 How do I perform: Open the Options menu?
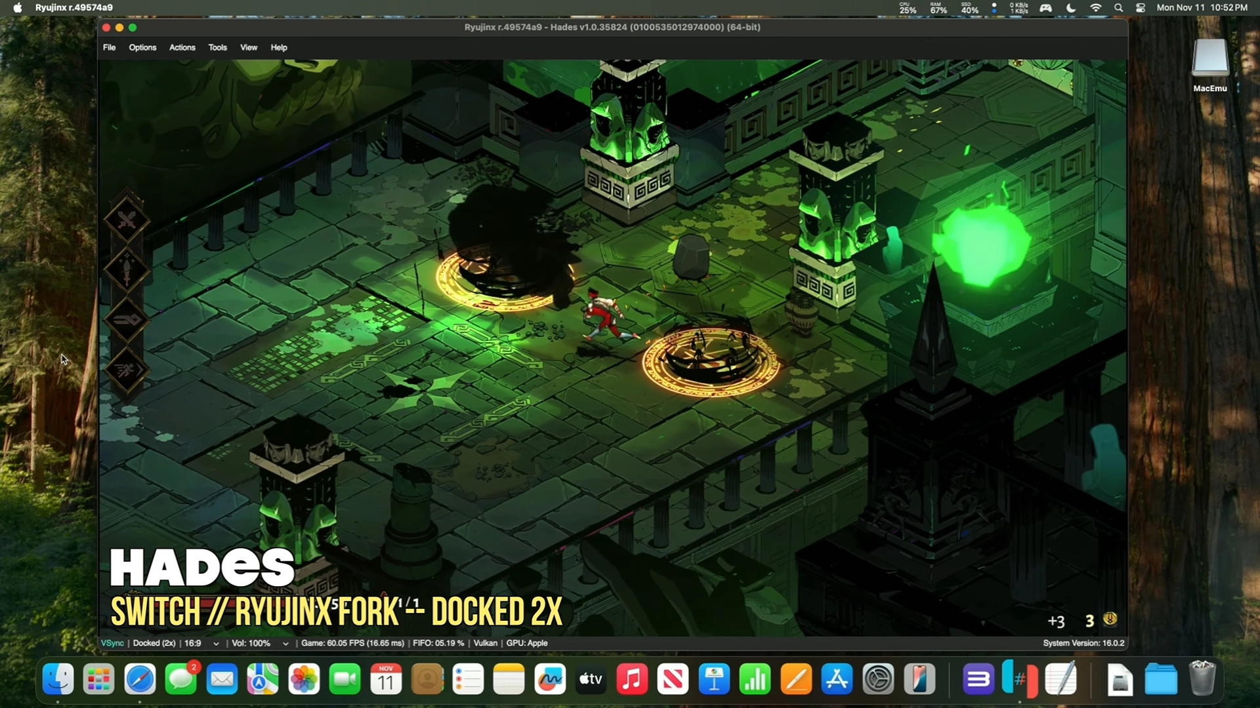142,47
